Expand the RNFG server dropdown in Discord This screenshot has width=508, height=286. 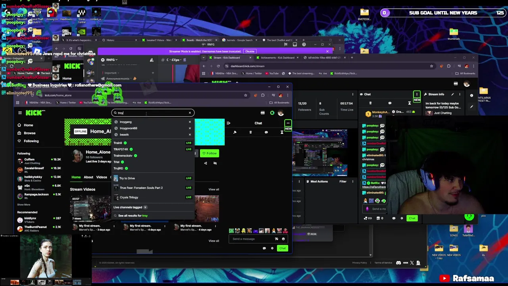coord(112,60)
